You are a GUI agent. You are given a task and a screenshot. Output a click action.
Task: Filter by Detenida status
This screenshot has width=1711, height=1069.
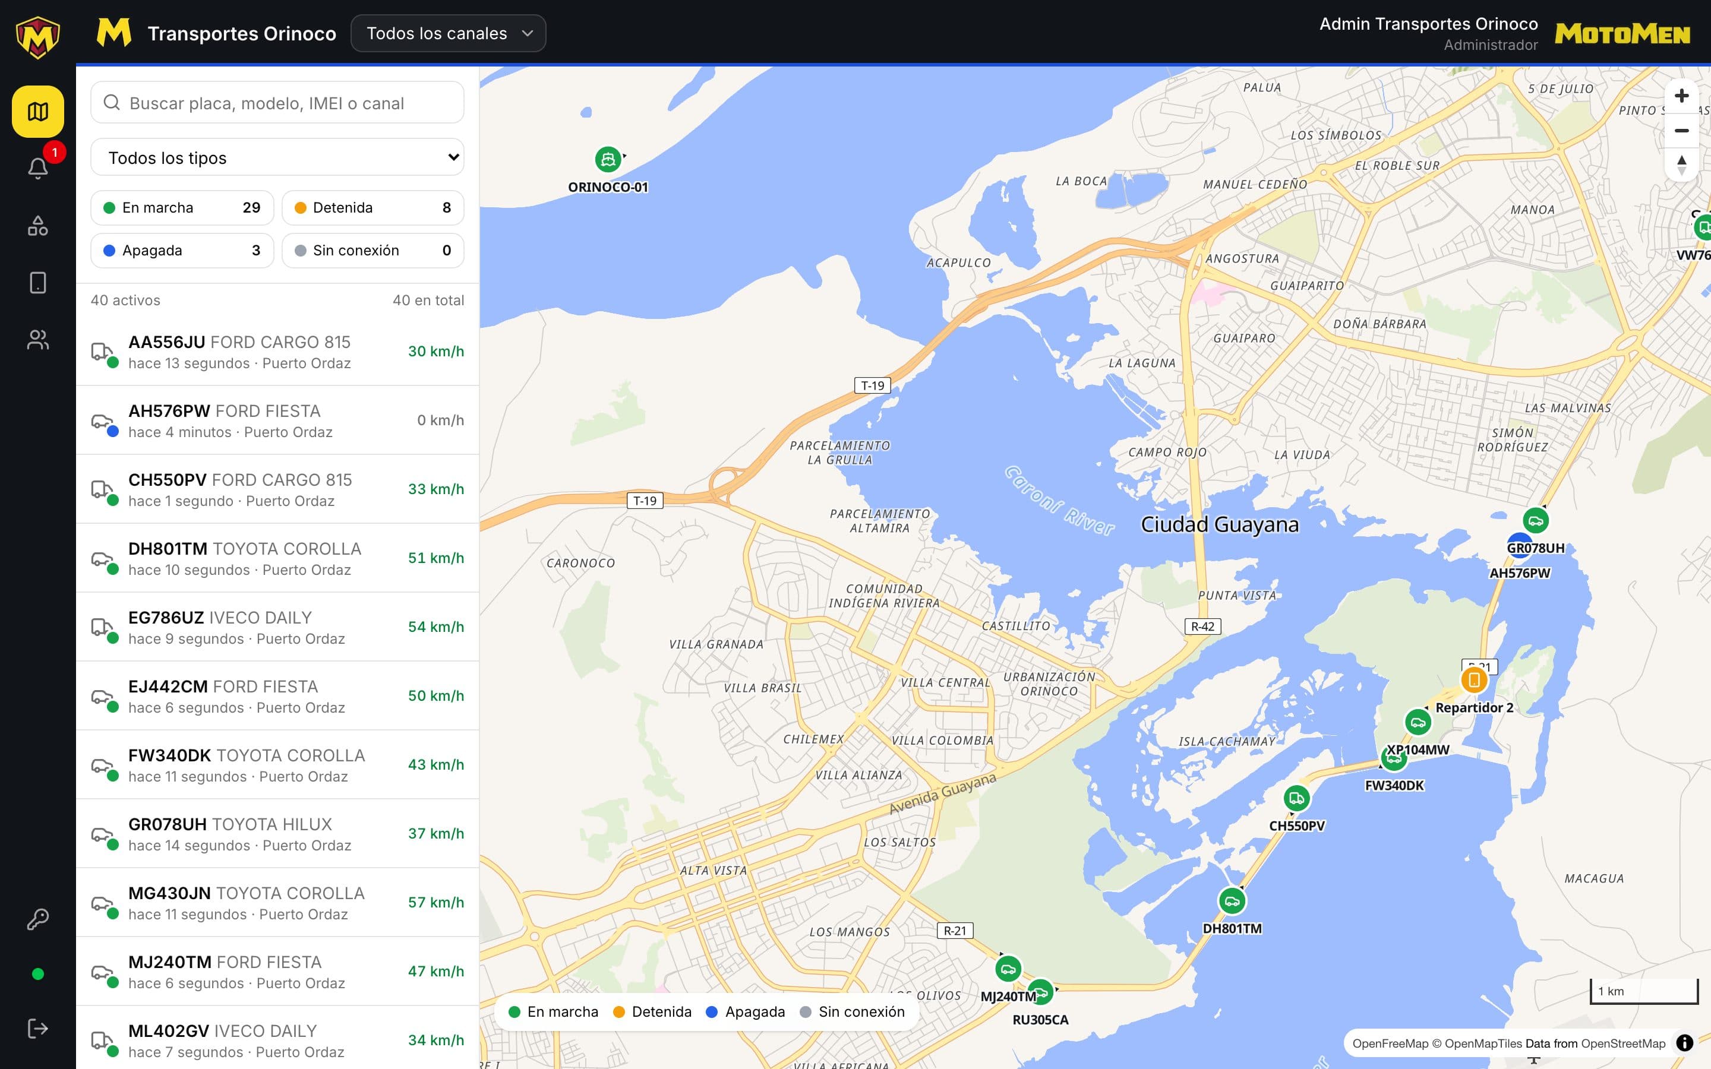[372, 208]
